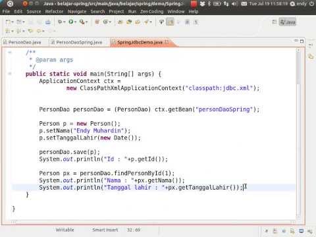Open the Ubuntu dash home icon
316x237 pixels.
[10, 4]
